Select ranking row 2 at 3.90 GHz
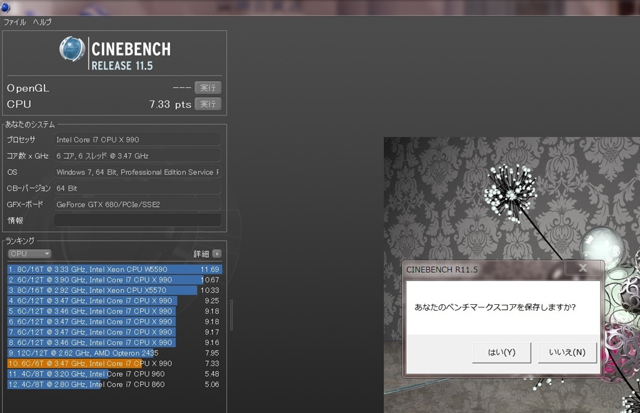 (114, 280)
